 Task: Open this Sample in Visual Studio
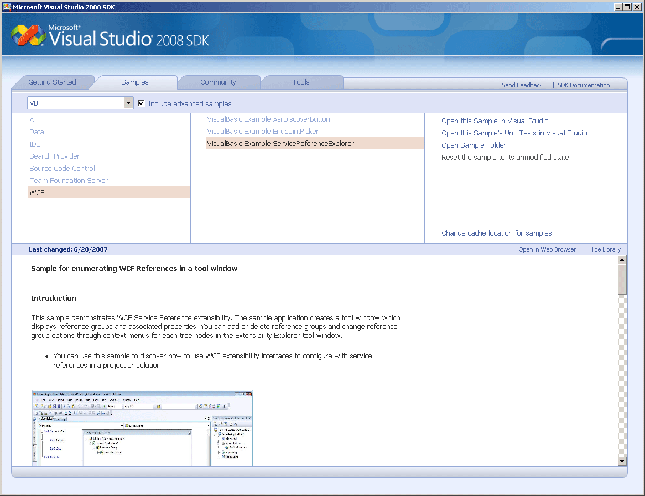tap(495, 121)
